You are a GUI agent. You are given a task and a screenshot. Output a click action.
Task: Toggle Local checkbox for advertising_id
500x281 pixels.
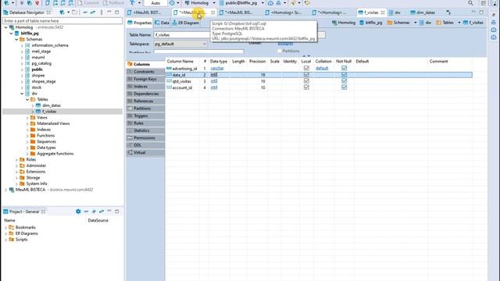tap(306, 68)
